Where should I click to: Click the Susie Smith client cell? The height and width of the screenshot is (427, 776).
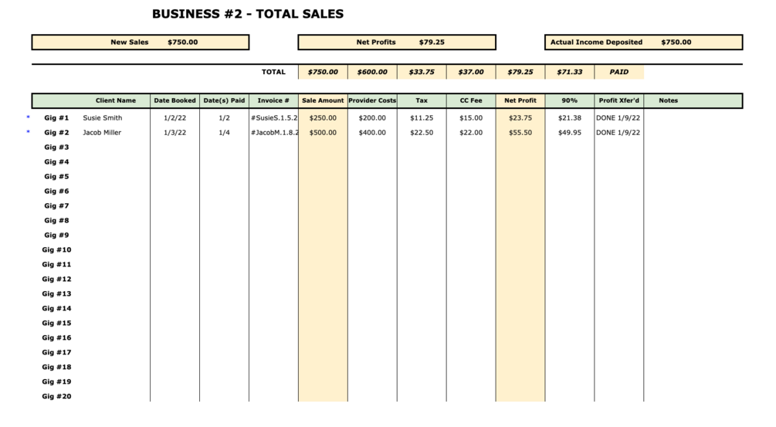[x=103, y=118]
